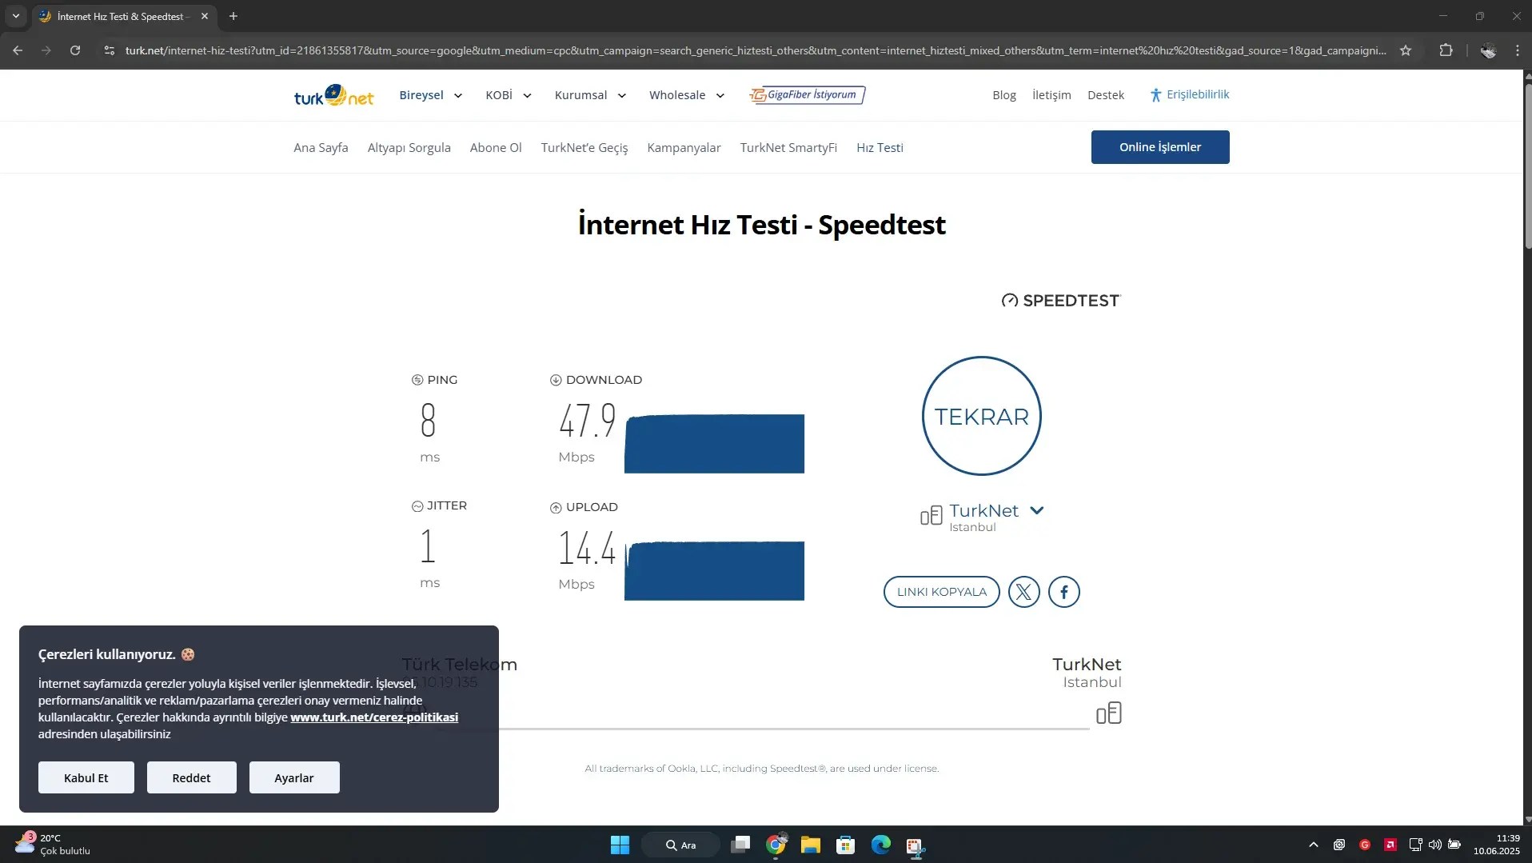Open TurkNet server selection chevron
The height and width of the screenshot is (863, 1532).
coord(1037,510)
